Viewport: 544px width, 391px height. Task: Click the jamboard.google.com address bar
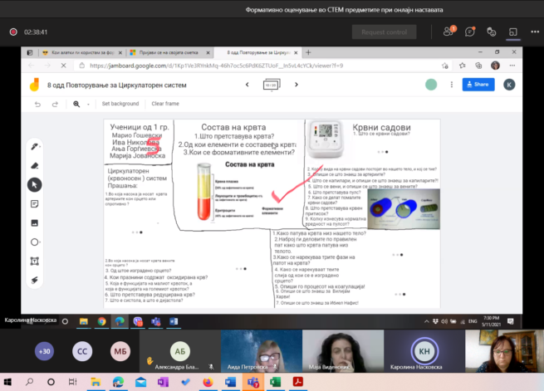pos(258,66)
